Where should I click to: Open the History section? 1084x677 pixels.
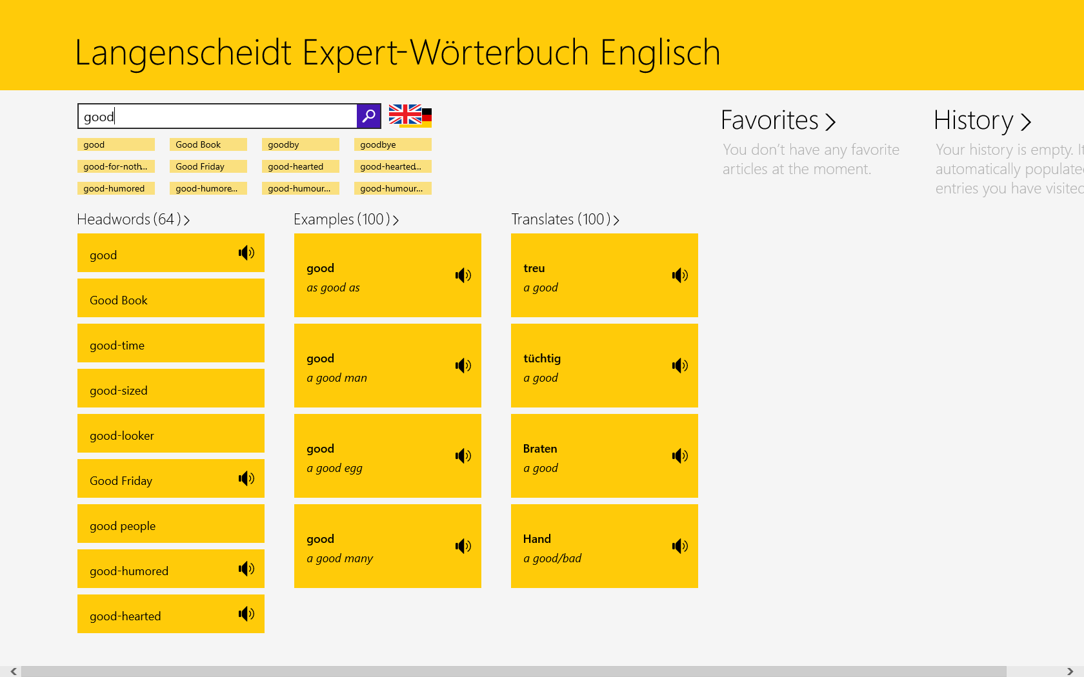coord(982,121)
